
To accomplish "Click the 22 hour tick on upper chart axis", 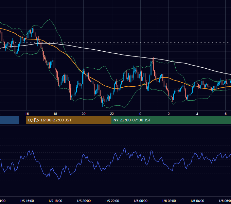I will (x=112, y=114).
